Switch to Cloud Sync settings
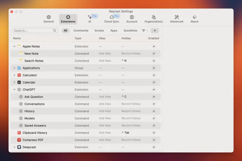Screen dimensions: 242x161 point(112,19)
